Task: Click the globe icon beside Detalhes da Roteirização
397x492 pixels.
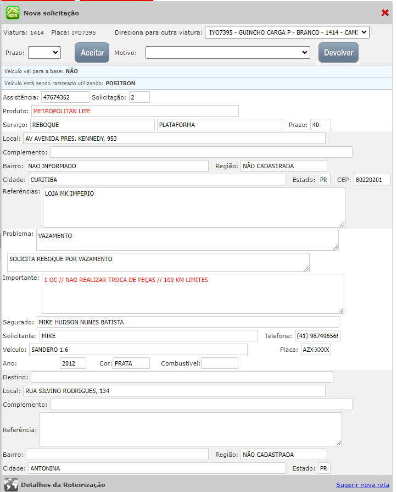Action: click(x=11, y=485)
